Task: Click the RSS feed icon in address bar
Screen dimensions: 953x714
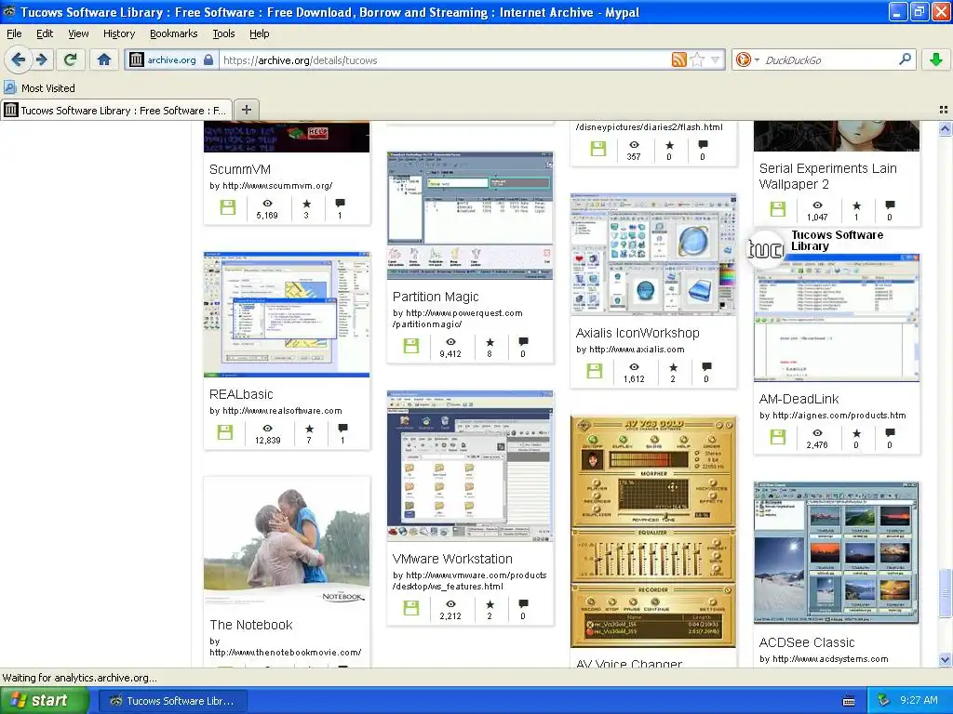Action: 678,59
